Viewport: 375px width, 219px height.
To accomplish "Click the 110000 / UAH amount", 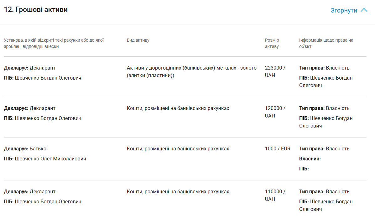I will (x=275, y=195).
